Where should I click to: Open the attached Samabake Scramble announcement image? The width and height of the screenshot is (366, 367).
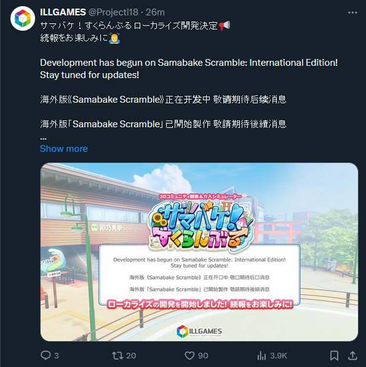click(x=199, y=252)
